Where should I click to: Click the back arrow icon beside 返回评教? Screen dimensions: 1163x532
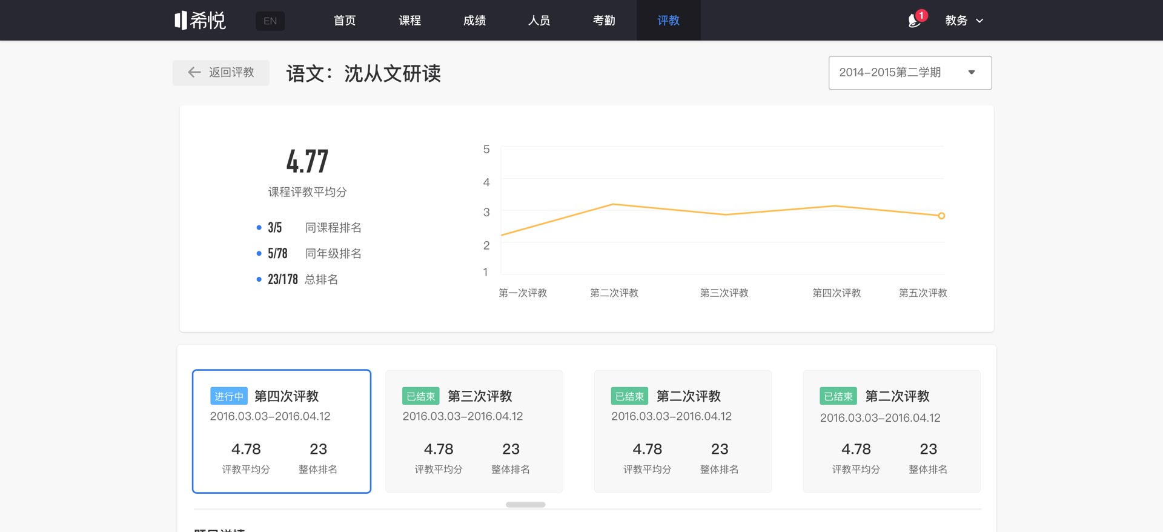pyautogui.click(x=194, y=72)
